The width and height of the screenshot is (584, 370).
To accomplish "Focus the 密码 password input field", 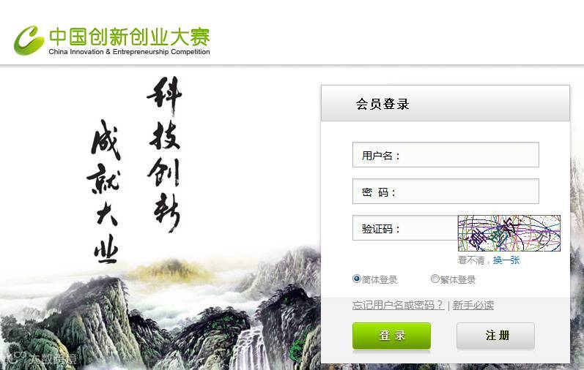I will pyautogui.click(x=446, y=191).
